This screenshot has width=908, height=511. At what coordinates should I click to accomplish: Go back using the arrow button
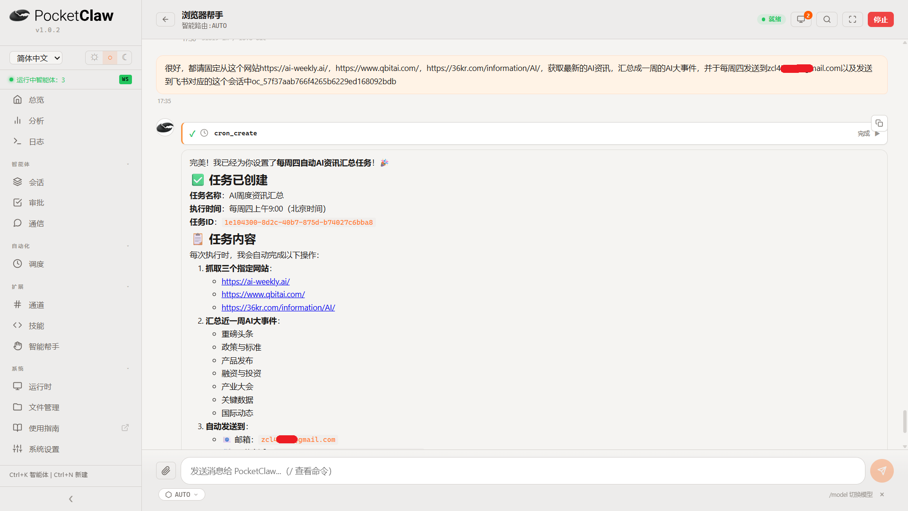(166, 19)
